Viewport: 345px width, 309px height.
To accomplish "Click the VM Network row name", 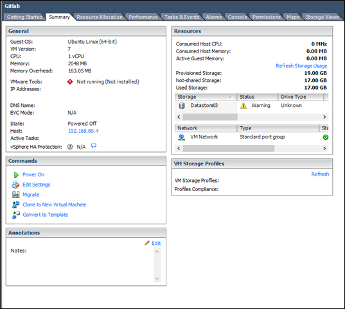I will (204, 137).
